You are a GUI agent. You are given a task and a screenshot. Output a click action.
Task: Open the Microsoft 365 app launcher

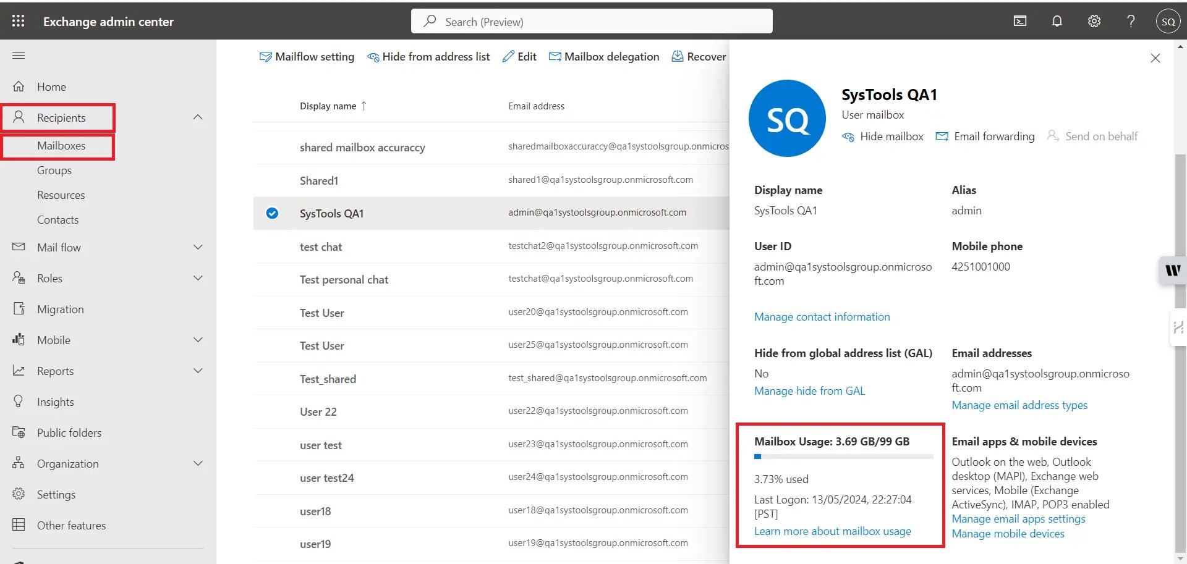point(18,20)
